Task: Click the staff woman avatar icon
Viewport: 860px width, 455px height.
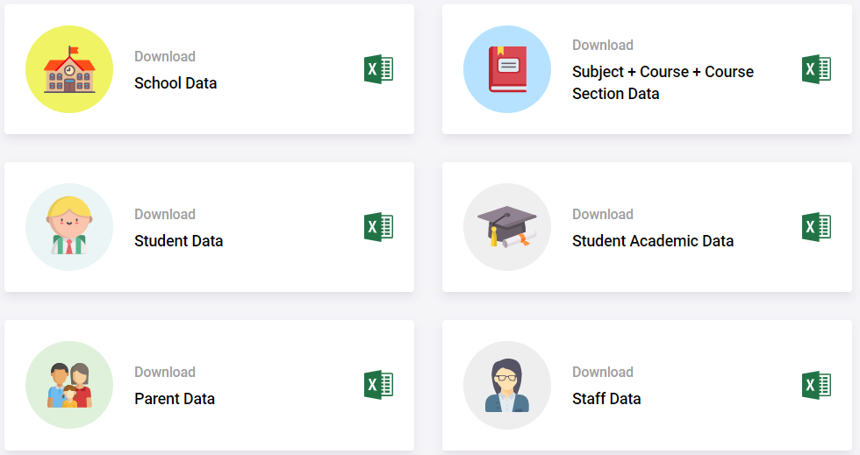Action: point(507,385)
